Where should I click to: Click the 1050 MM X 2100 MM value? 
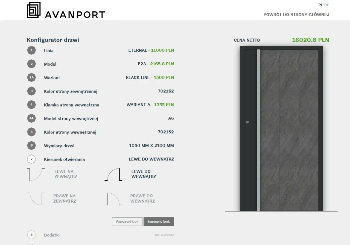(151, 145)
